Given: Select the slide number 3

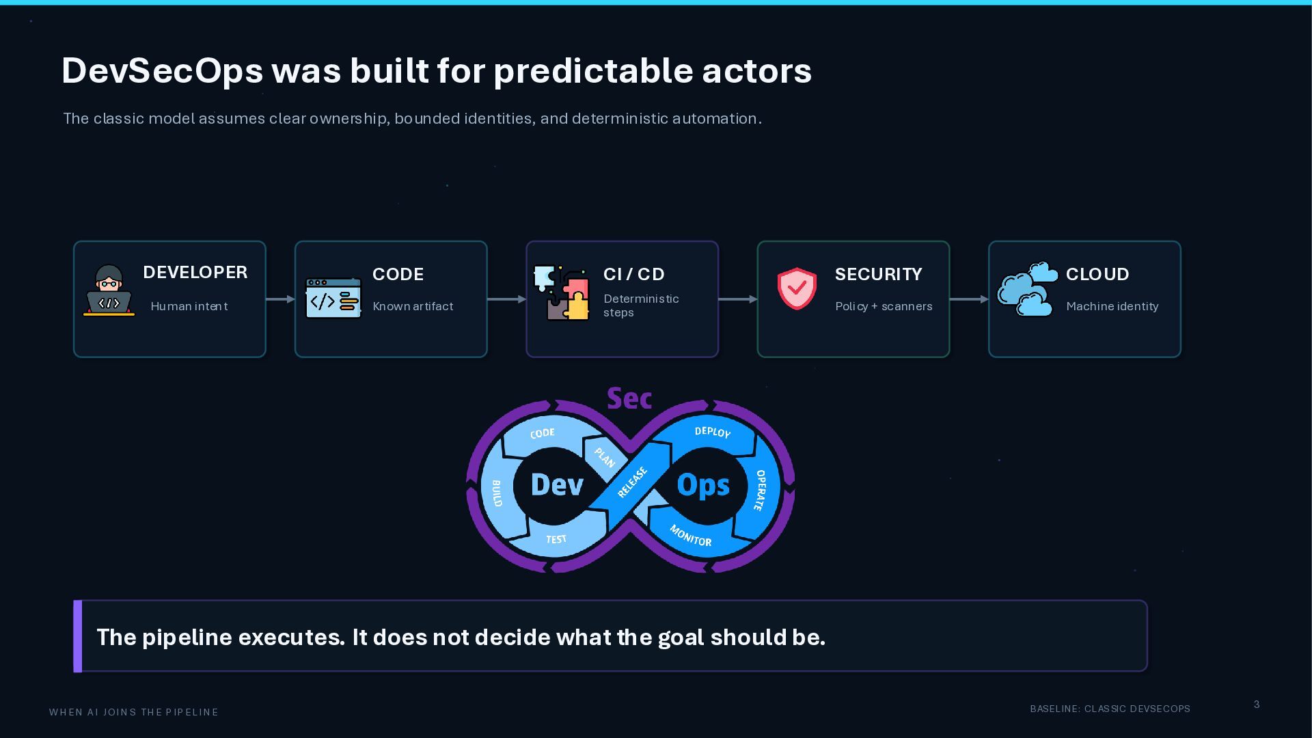Looking at the screenshot, I should (1257, 705).
